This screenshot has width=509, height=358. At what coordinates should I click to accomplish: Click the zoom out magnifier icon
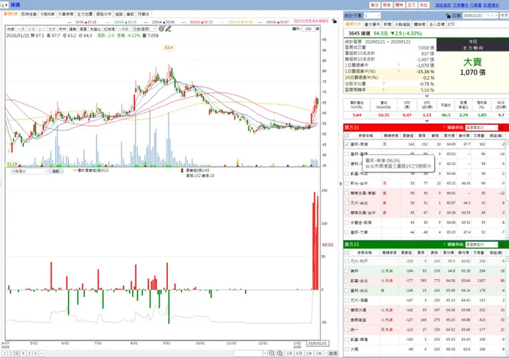pos(272,353)
